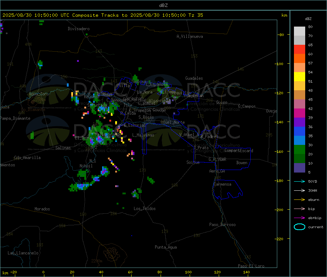
Task: Click the Lag.Llancanelo map label
Action: coord(23,253)
